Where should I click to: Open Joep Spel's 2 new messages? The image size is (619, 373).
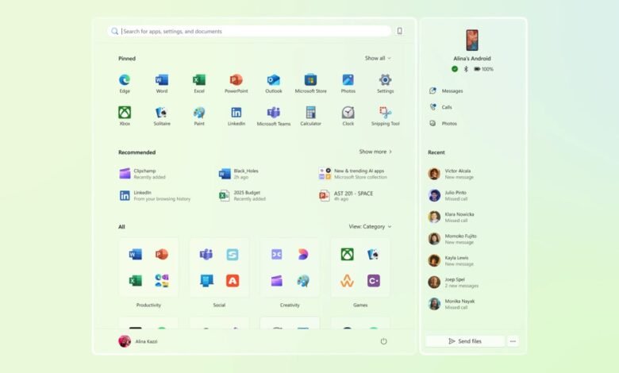tap(454, 283)
